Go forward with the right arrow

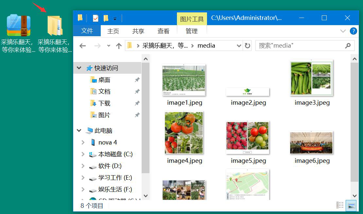(97, 46)
